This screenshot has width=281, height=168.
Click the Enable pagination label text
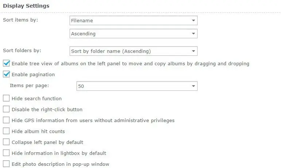click(x=33, y=74)
